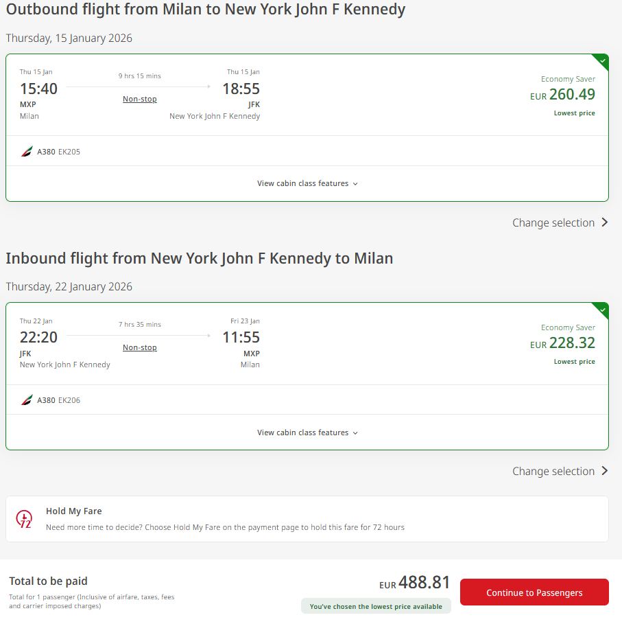Click the EUR 488.81 total price

point(415,583)
